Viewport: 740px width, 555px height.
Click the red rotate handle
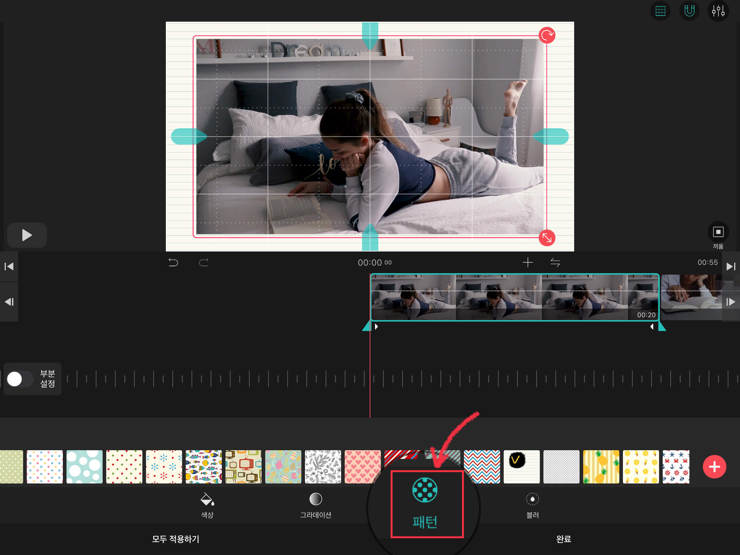coord(547,35)
